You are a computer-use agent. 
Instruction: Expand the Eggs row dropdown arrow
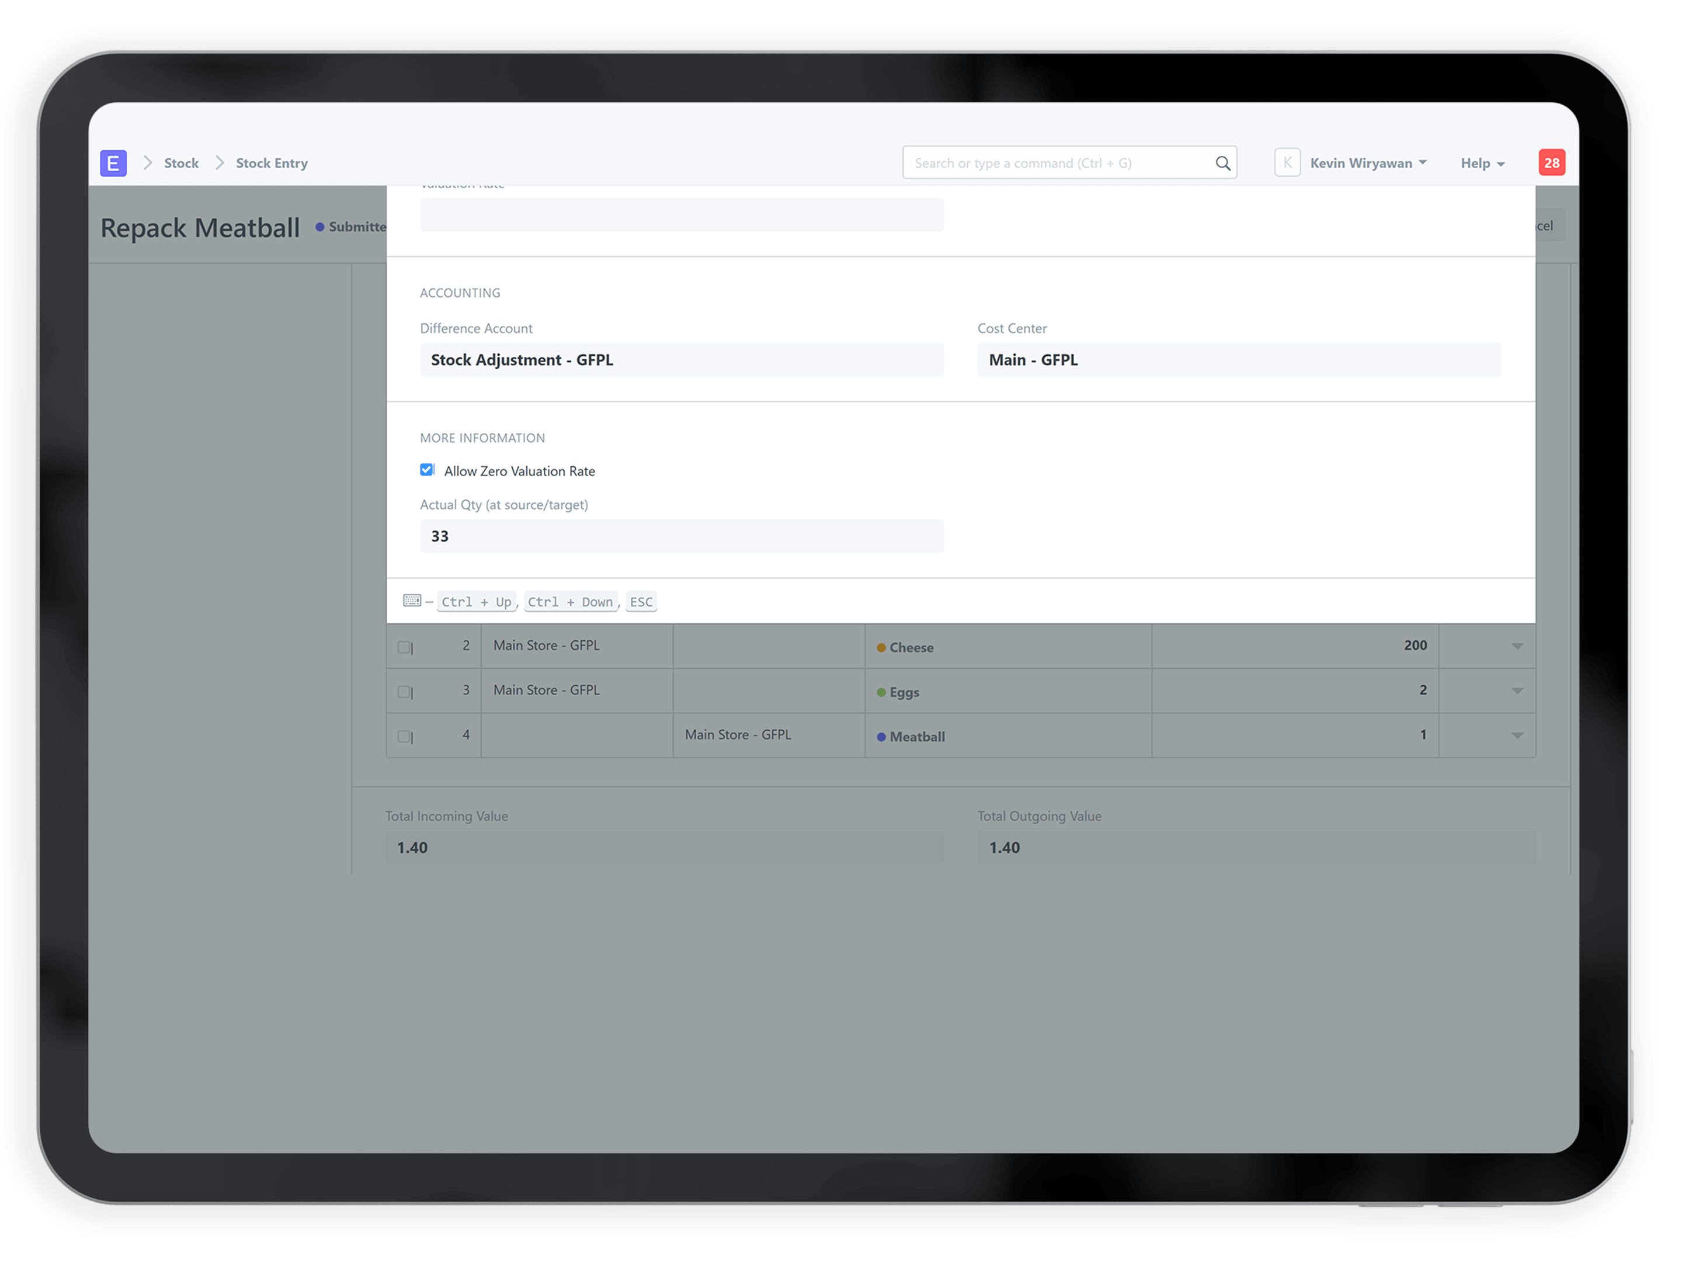point(1517,691)
